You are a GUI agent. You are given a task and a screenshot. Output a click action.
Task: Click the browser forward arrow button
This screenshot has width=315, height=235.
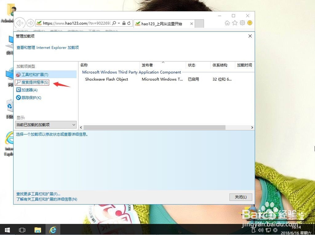(30, 23)
